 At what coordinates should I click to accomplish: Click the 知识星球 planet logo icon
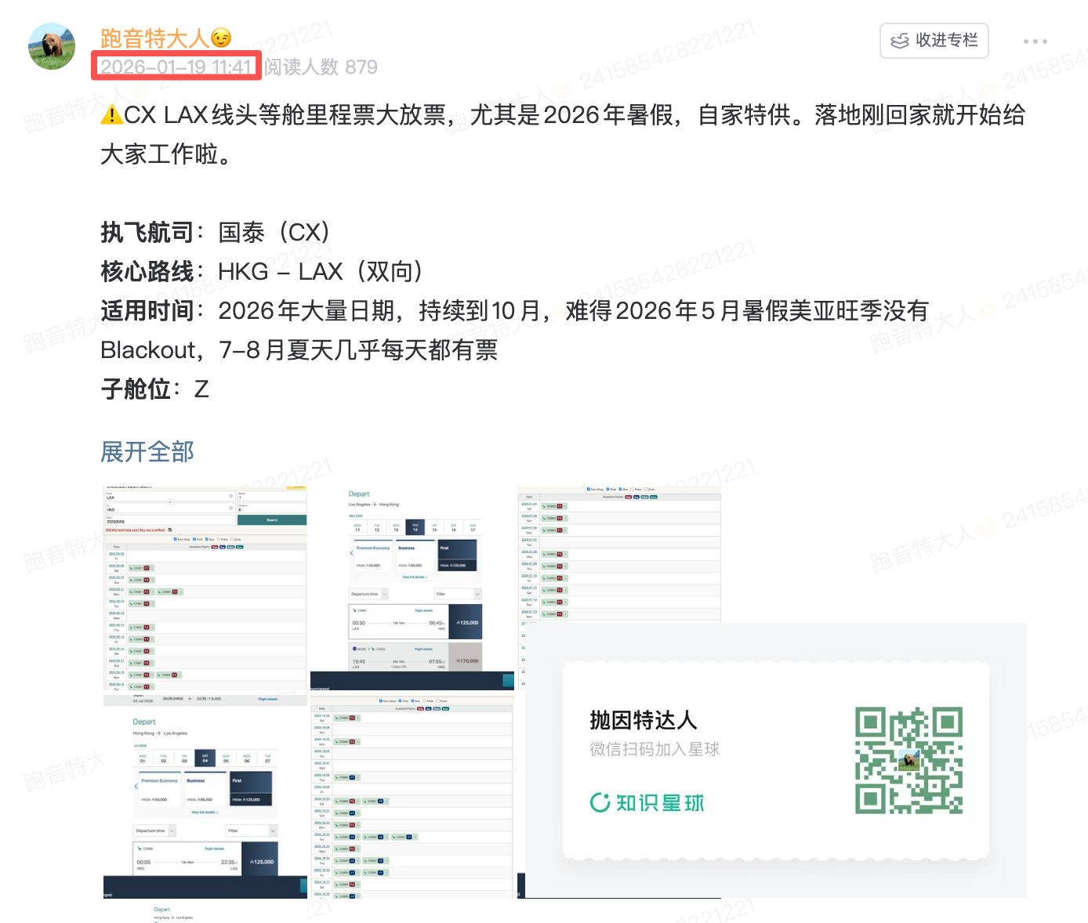click(600, 802)
